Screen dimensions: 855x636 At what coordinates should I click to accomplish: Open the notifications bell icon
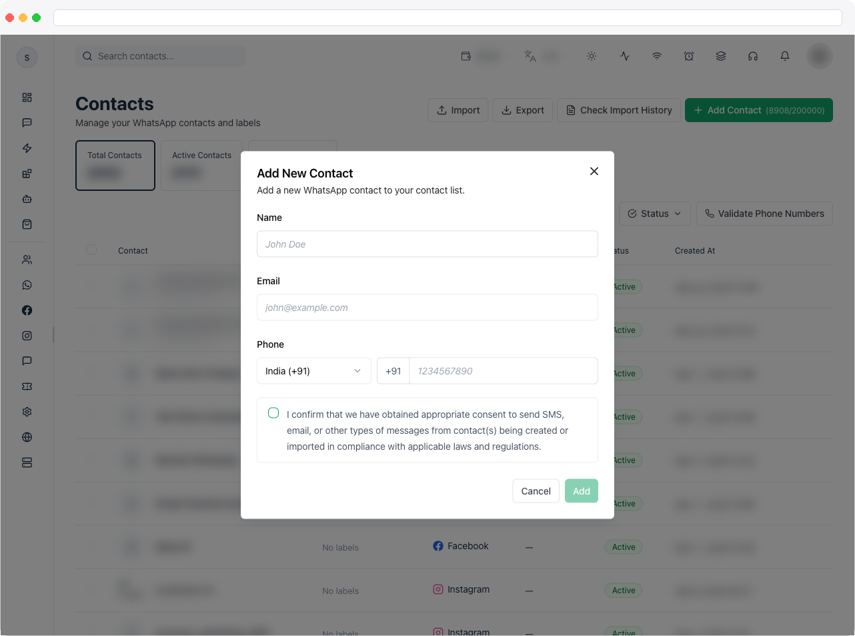coord(785,56)
